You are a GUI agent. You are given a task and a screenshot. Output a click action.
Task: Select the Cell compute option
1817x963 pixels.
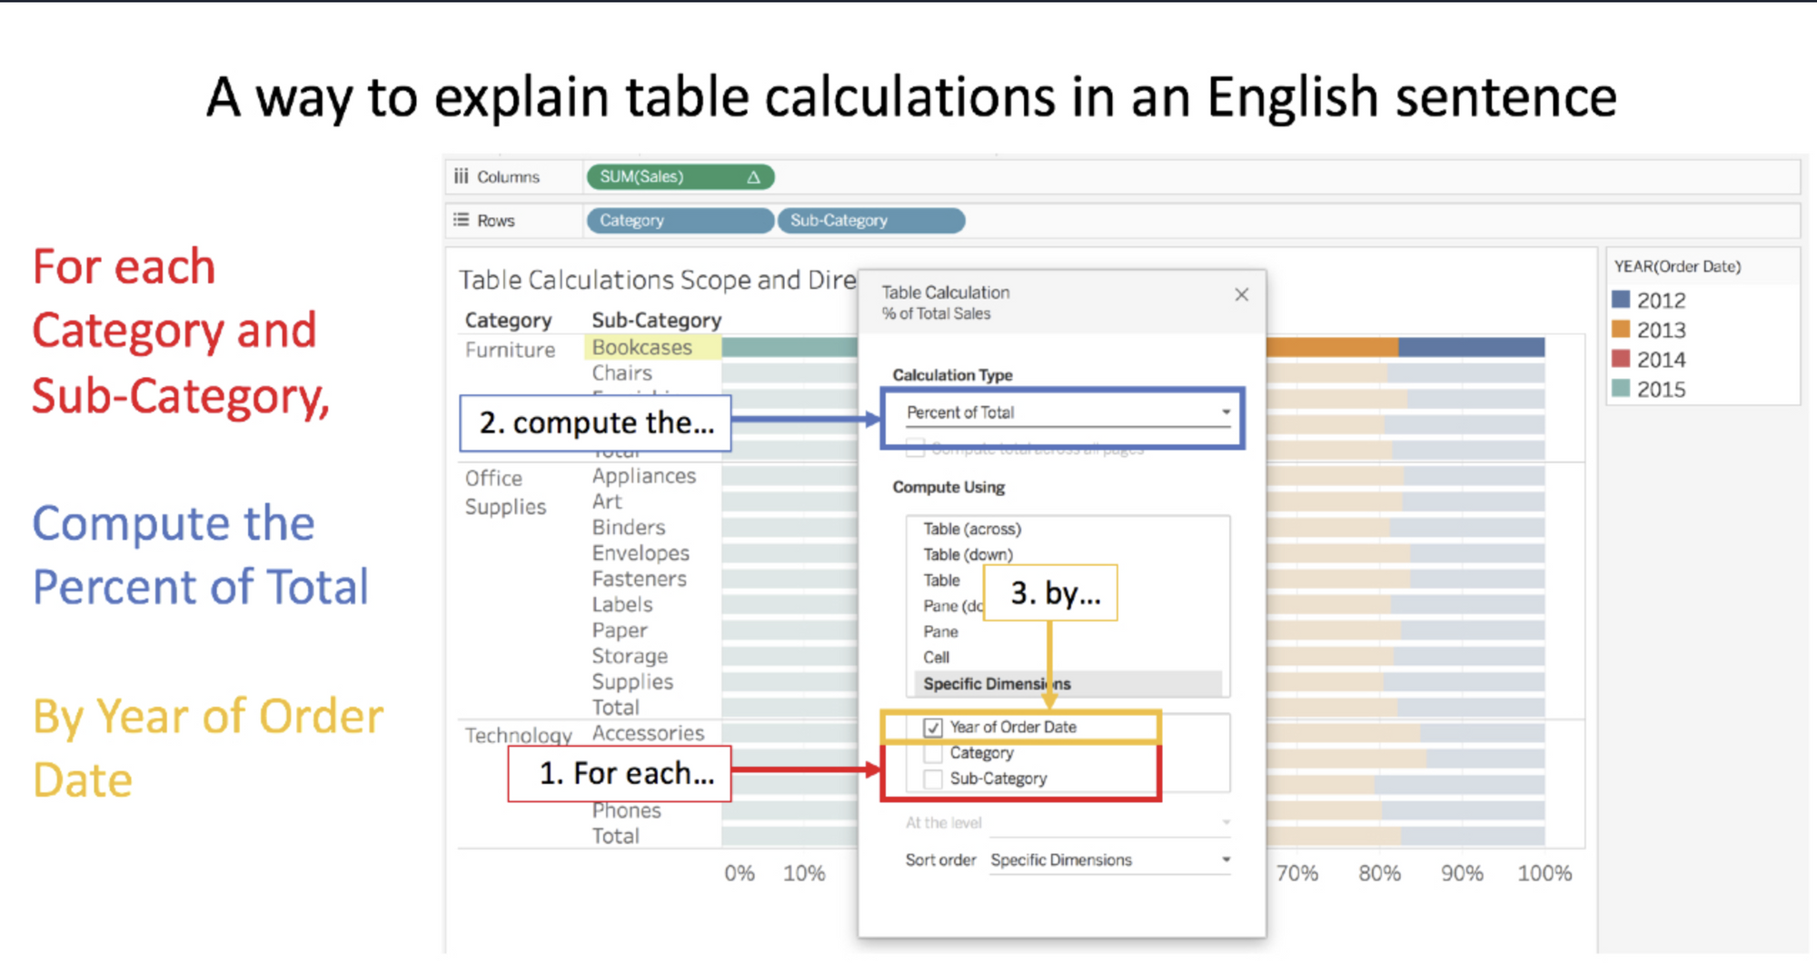937,657
